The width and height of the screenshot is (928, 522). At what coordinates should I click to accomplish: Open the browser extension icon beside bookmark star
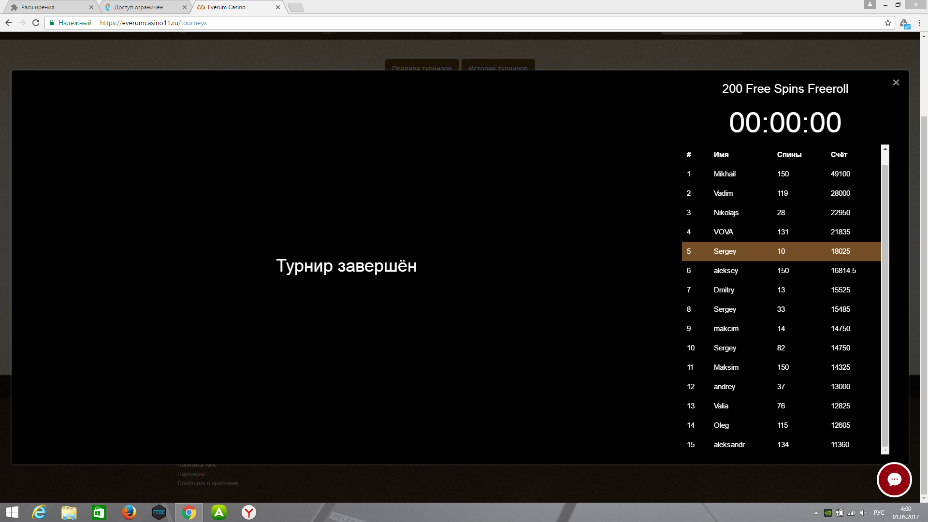pos(905,23)
